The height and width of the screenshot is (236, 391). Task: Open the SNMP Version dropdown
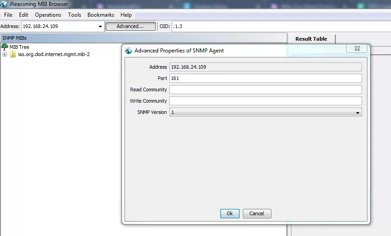pos(357,112)
